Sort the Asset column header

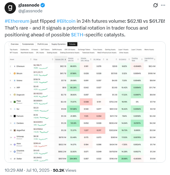coord(31,59)
